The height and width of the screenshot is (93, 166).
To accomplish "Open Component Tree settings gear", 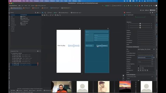I will point(38,51).
